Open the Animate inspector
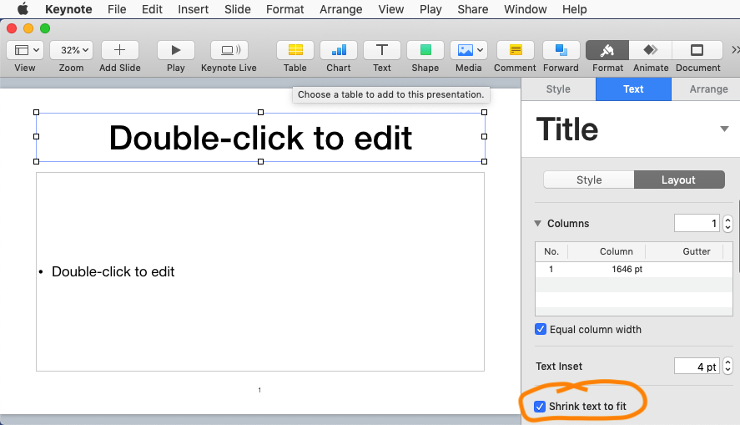Viewport: 740px width, 425px height. 651,50
